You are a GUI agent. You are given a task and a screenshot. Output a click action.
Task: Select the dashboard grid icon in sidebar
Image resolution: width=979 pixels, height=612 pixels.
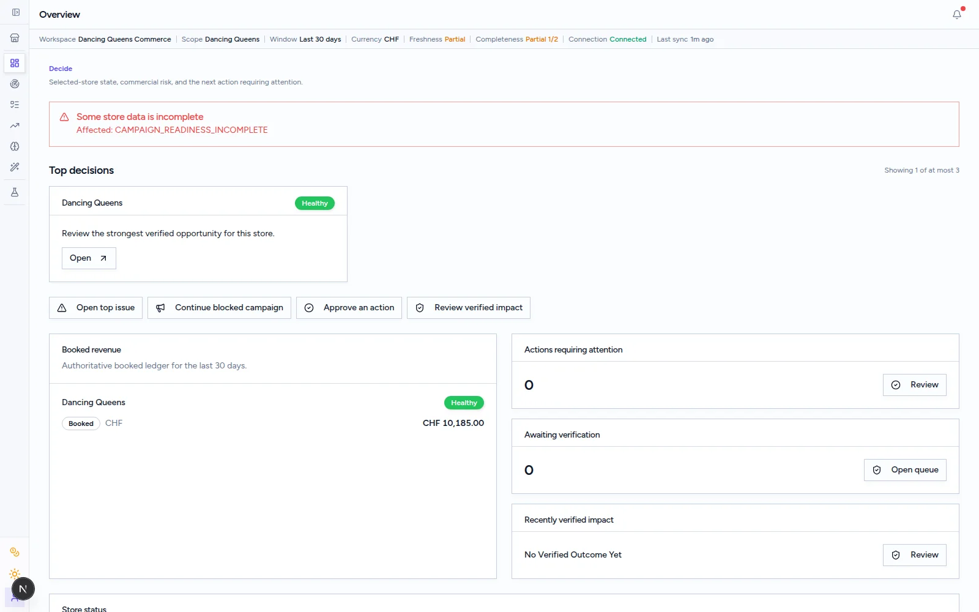15,63
